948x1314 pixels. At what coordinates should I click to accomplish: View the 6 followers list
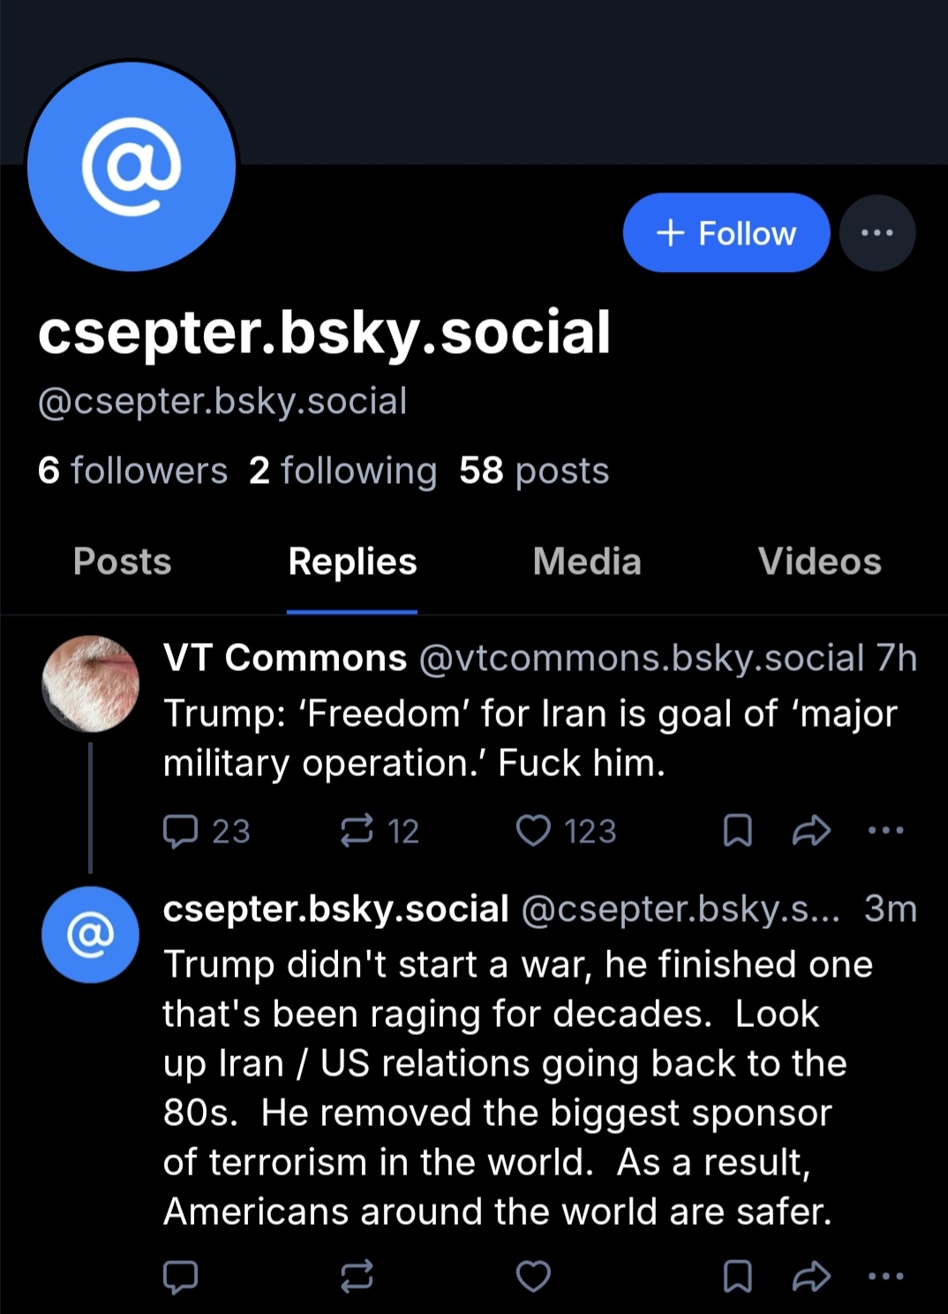pyautogui.click(x=132, y=471)
